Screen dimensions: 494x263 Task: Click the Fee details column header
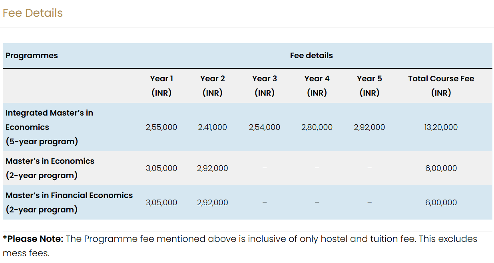point(311,56)
